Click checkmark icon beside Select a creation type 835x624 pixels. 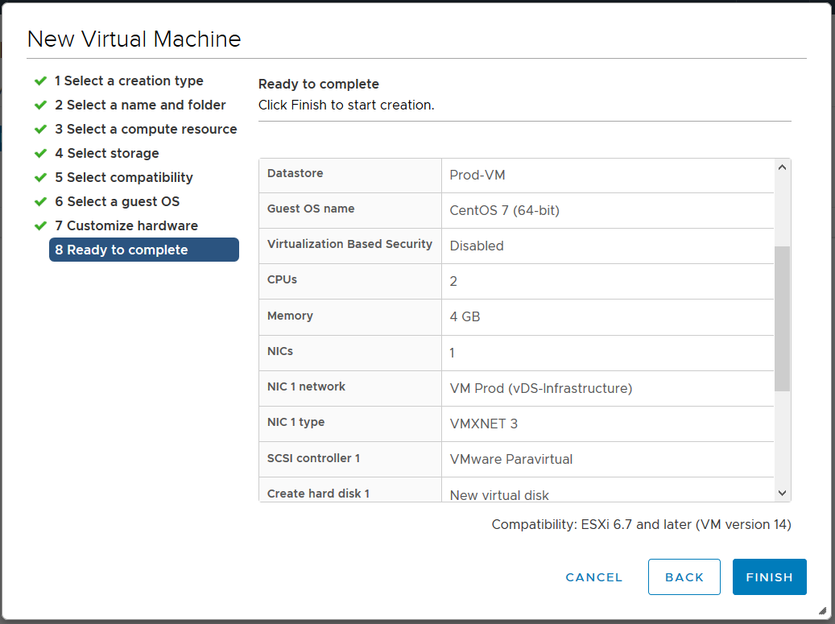click(40, 81)
